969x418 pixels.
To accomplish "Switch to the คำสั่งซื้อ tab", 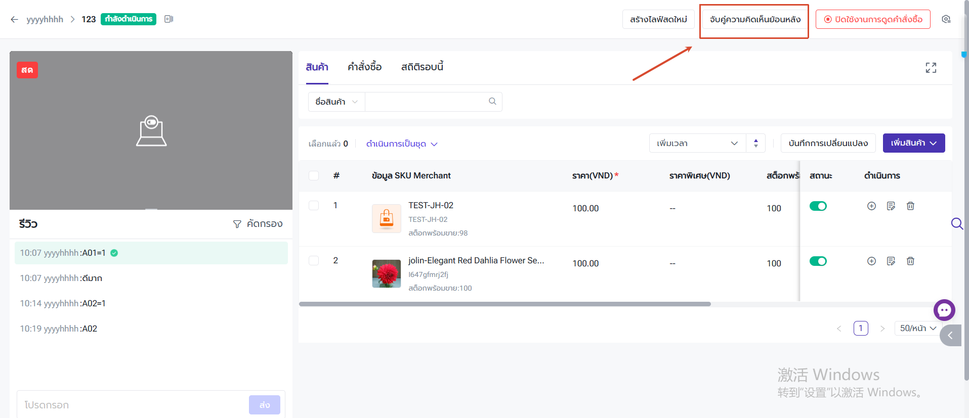I will click(365, 67).
